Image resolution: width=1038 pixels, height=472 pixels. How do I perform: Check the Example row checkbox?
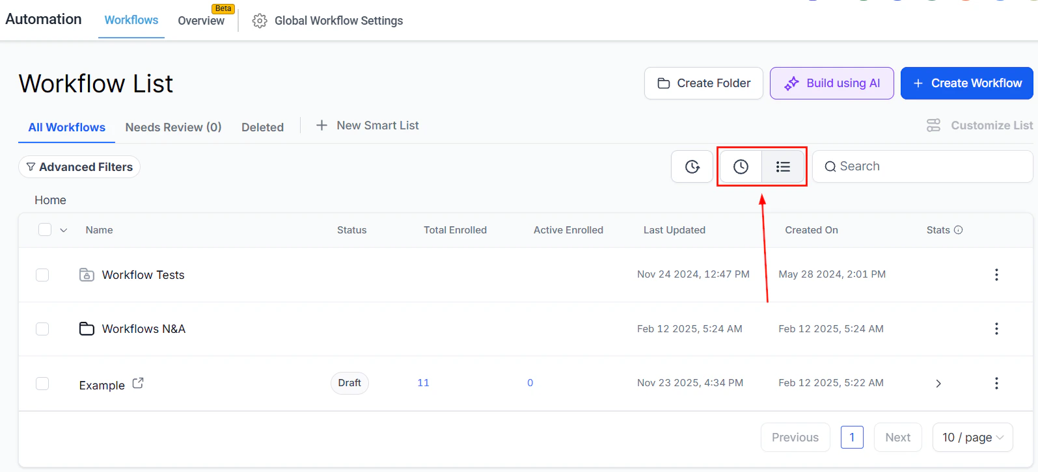(x=42, y=384)
